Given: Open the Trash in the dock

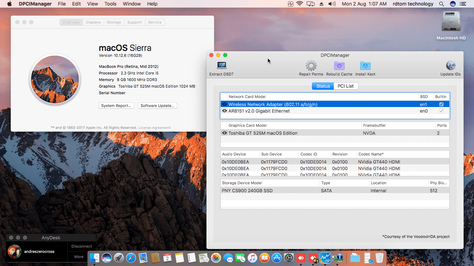Looking at the screenshot, I should [379, 258].
